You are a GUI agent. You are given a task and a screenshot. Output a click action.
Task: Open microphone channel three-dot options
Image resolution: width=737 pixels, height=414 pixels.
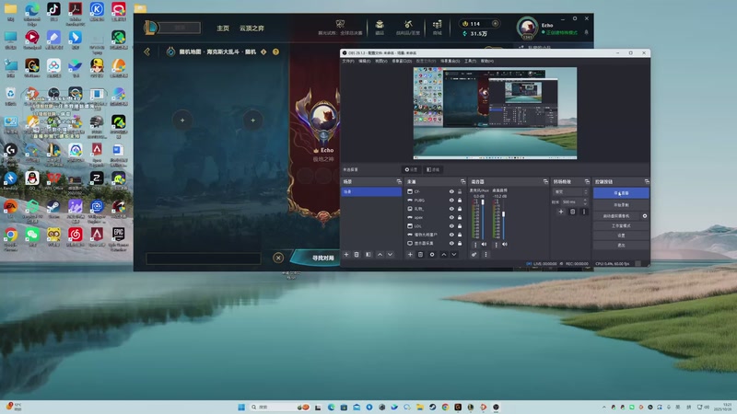[x=475, y=245]
